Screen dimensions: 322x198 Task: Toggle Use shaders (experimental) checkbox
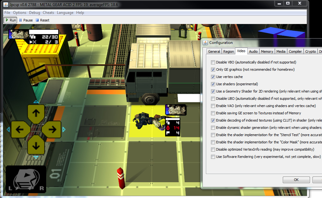pyautogui.click(x=213, y=84)
